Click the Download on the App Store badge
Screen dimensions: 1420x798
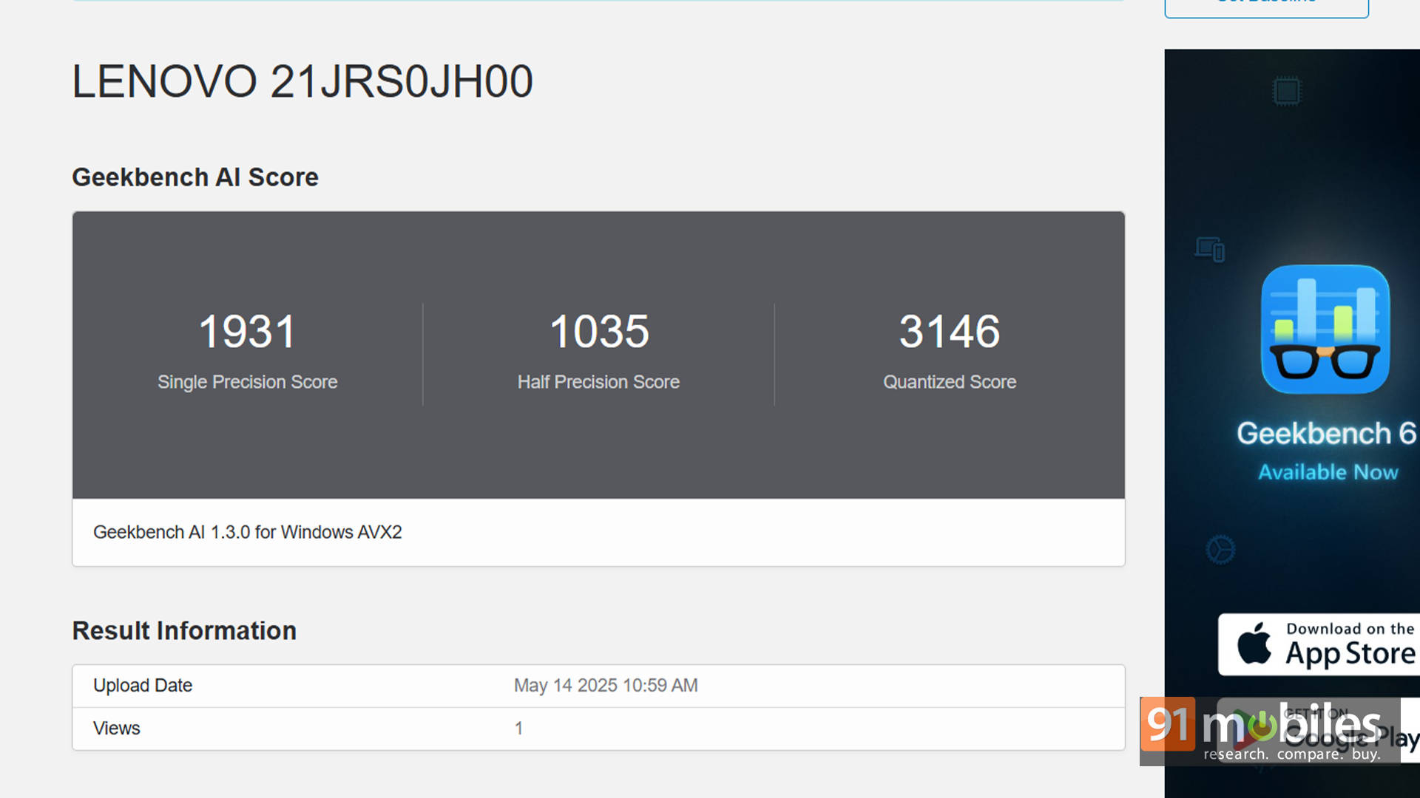tap(1319, 644)
